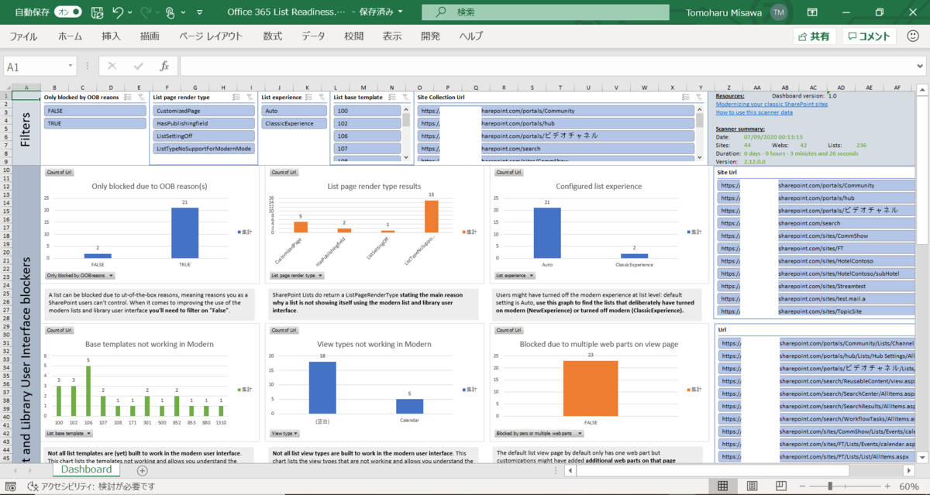Toggle the AutoSave switch
This screenshot has width=930, height=495.
click(x=68, y=12)
